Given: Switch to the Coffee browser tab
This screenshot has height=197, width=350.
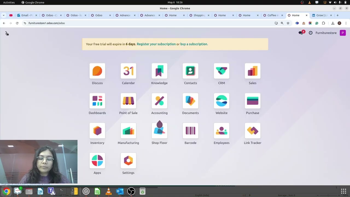Looking at the screenshot, I should pyautogui.click(x=273, y=15).
